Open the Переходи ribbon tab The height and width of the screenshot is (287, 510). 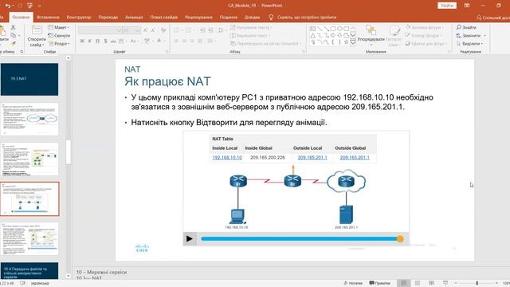click(x=108, y=18)
